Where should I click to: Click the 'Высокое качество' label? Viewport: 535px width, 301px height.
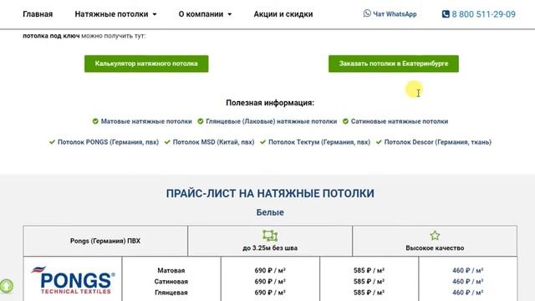coord(435,248)
